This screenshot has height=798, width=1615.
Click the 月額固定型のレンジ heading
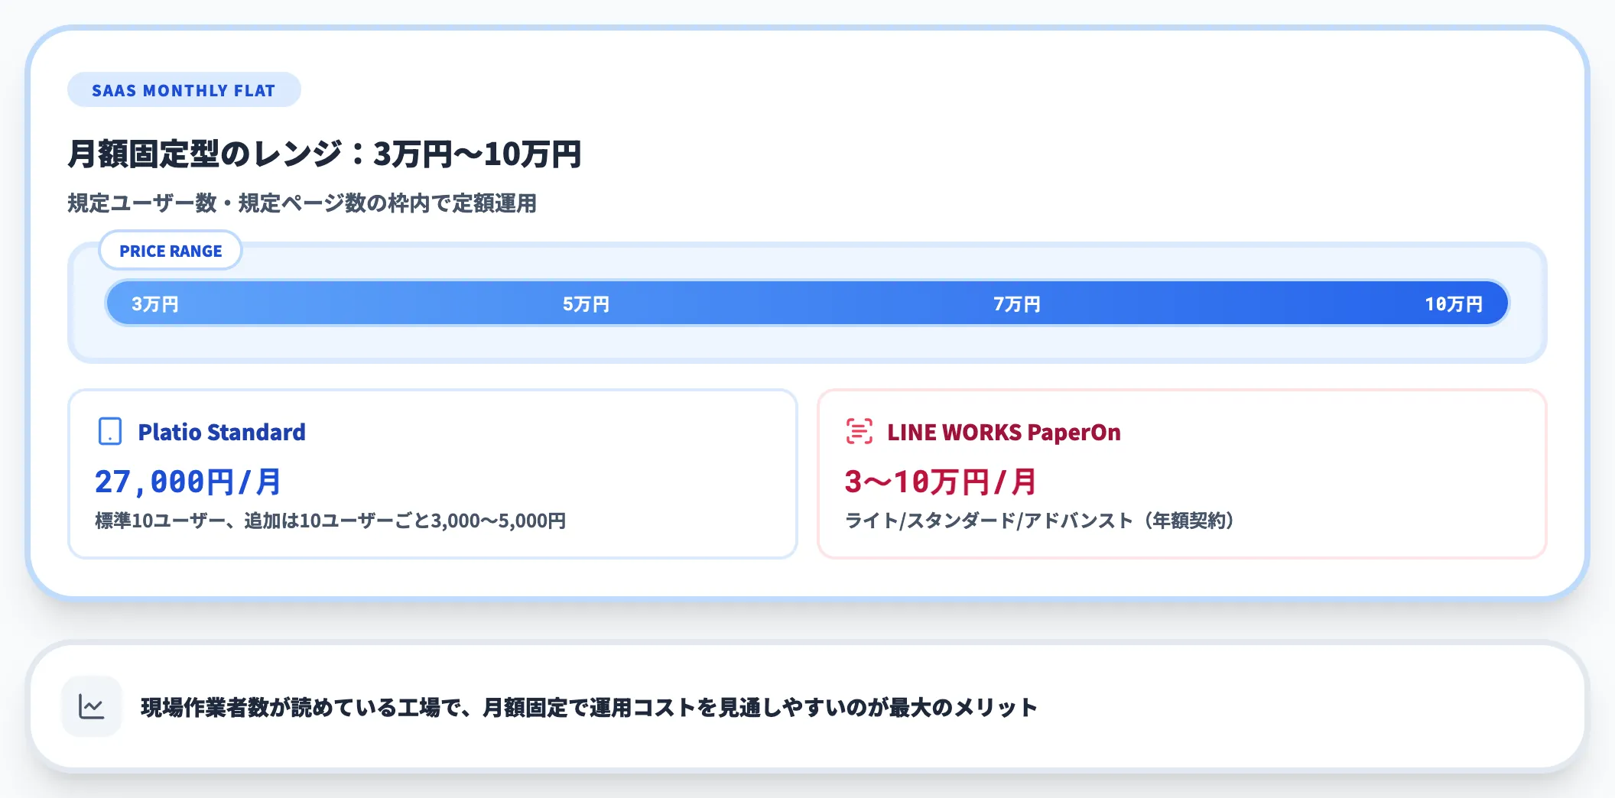coord(324,154)
